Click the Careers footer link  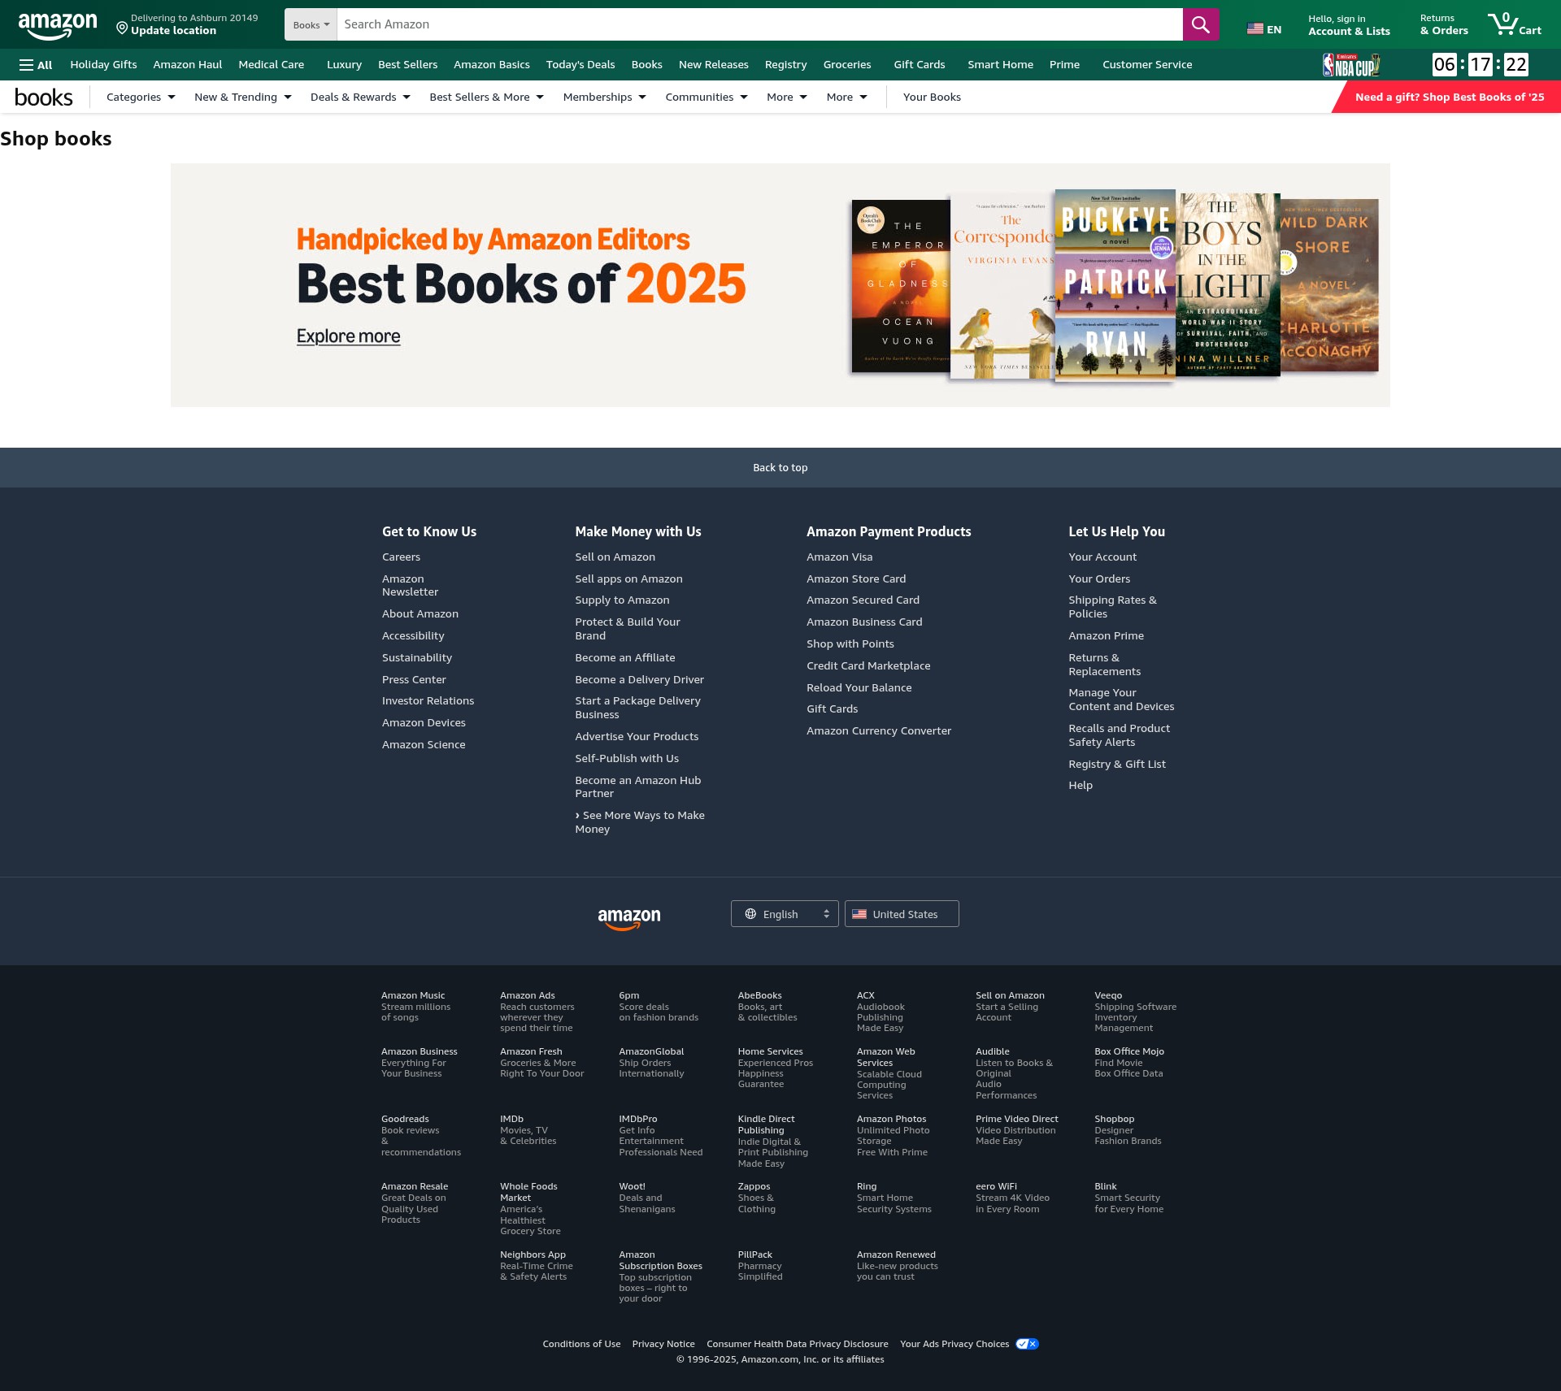401,557
